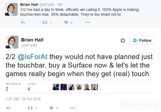The width and height of the screenshot is (161, 112).
Task: Open the last liker avatar in the row
Action: [95, 87]
